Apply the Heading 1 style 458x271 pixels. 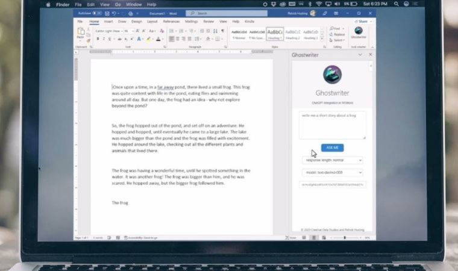[x=275, y=34]
